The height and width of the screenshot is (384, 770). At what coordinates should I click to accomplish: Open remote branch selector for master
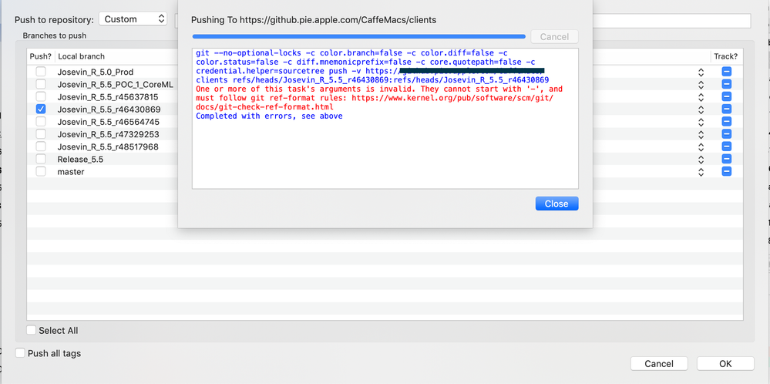[x=701, y=173]
